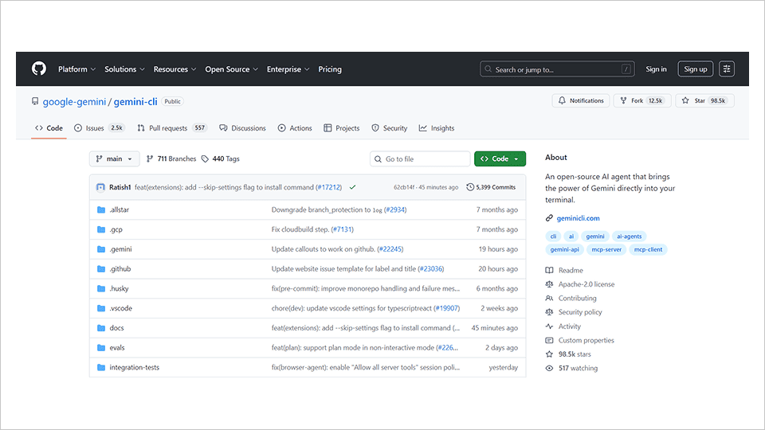
Task: Open the Pull requests tab
Action: (172, 127)
